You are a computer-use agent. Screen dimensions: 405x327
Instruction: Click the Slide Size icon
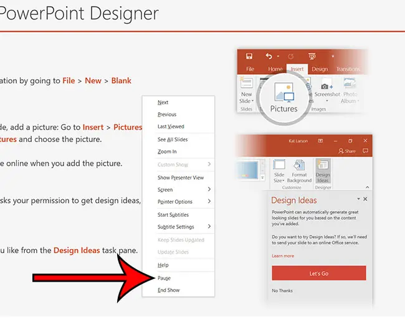pos(279,164)
